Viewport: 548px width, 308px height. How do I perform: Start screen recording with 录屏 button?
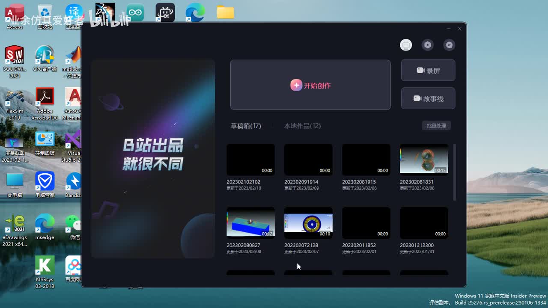[428, 71]
